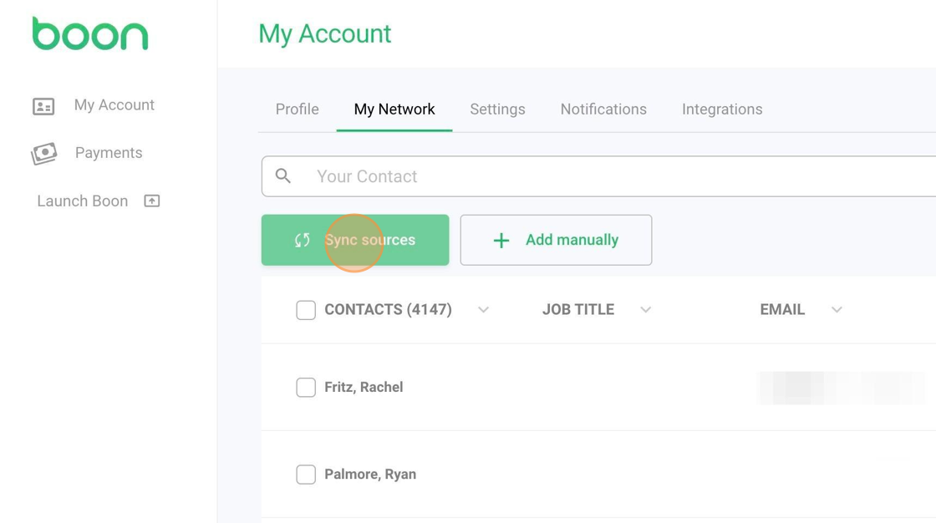Open the Integrations tab
This screenshot has height=523, width=936.
[x=722, y=109]
